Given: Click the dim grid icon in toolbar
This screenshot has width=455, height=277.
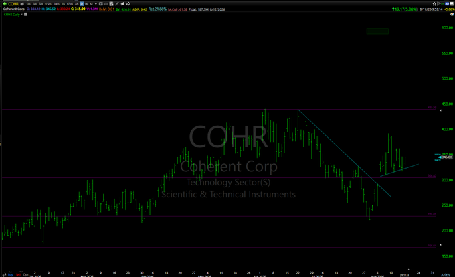Looking at the screenshot, I should 106,4.
